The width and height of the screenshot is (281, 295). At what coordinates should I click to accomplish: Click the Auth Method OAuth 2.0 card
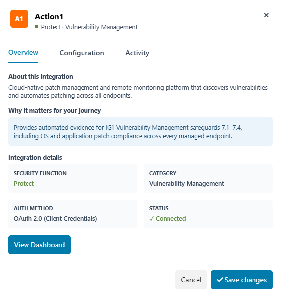click(x=73, y=214)
